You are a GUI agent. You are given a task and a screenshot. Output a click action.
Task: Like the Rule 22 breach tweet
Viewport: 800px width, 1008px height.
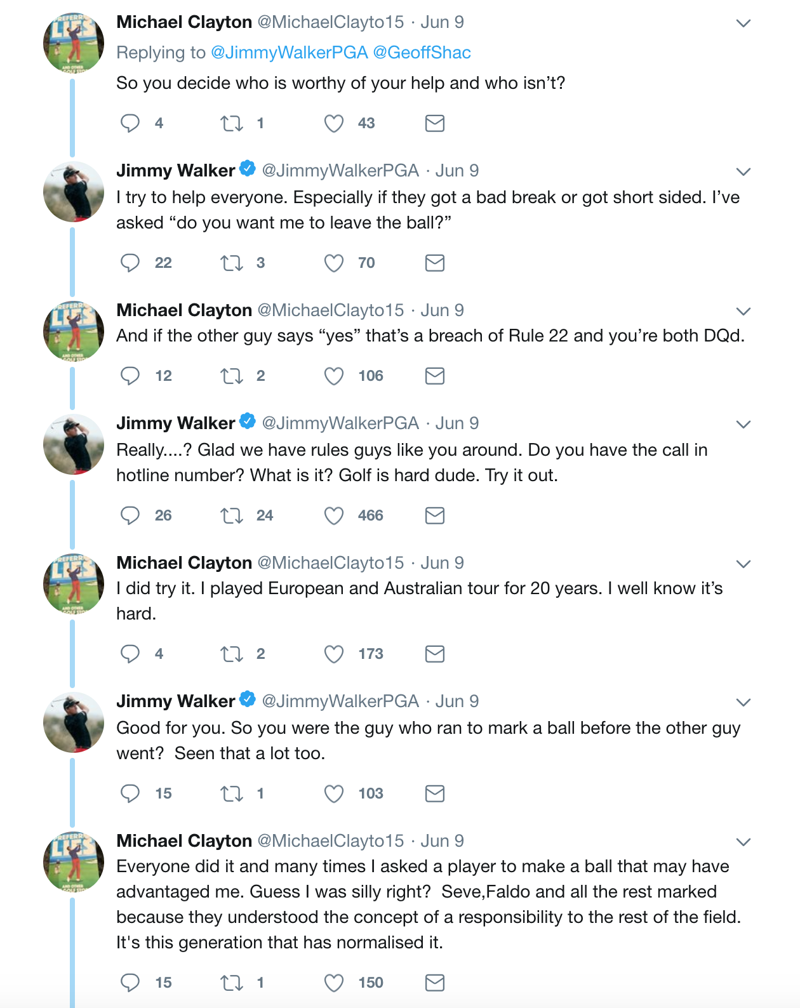pyautogui.click(x=334, y=376)
